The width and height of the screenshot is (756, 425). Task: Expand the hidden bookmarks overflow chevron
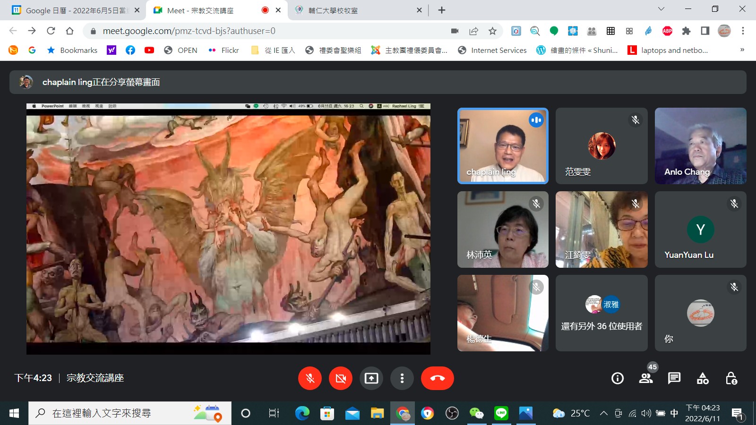pyautogui.click(x=742, y=50)
